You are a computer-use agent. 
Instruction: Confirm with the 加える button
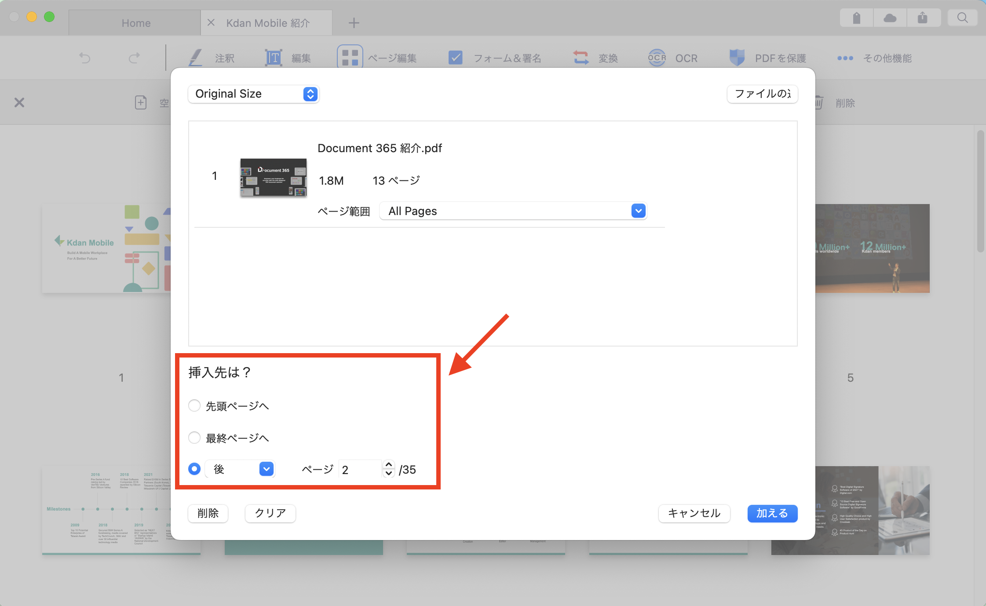[x=773, y=513]
